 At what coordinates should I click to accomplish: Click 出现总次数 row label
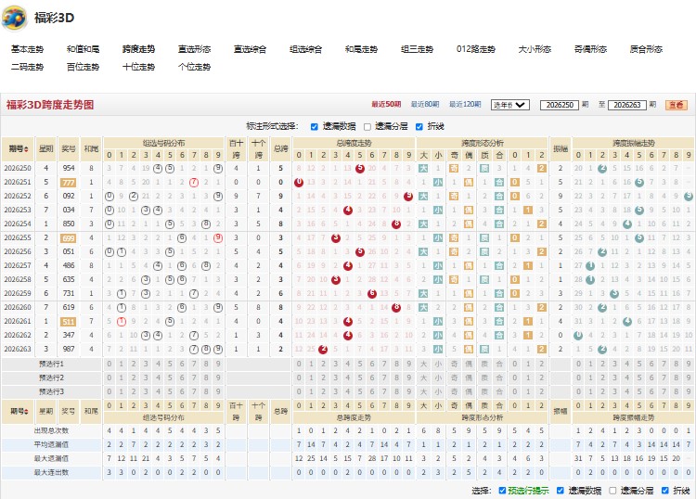(x=51, y=430)
